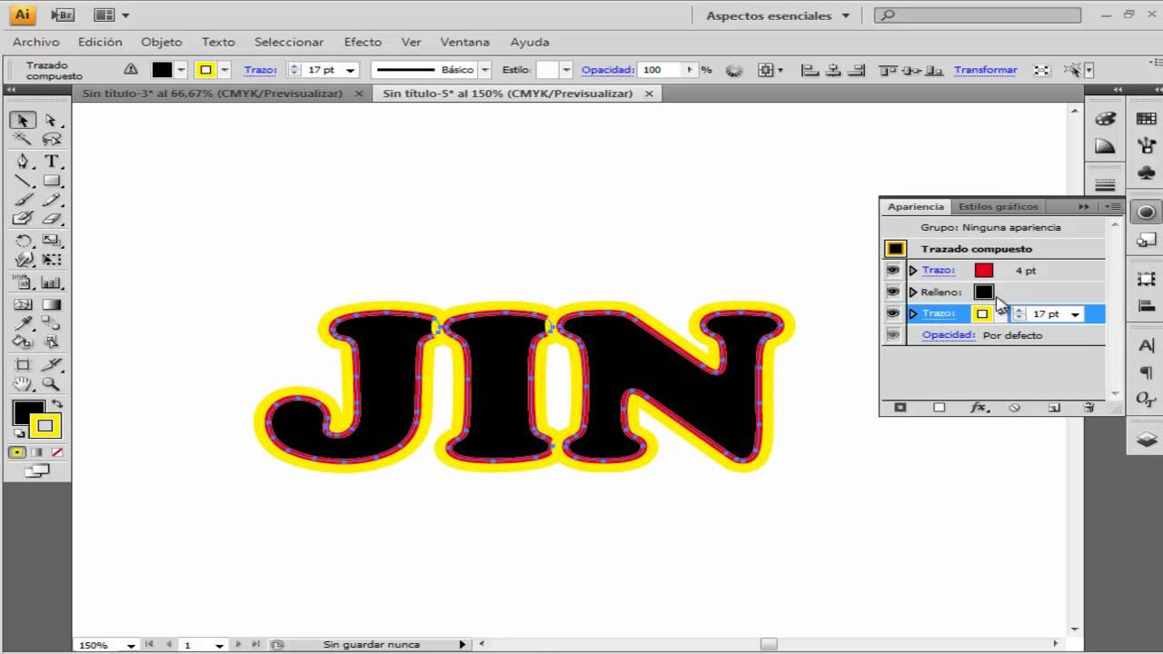Select the Pen tool in the toolbox
This screenshot has height=654, width=1163.
[x=23, y=162]
